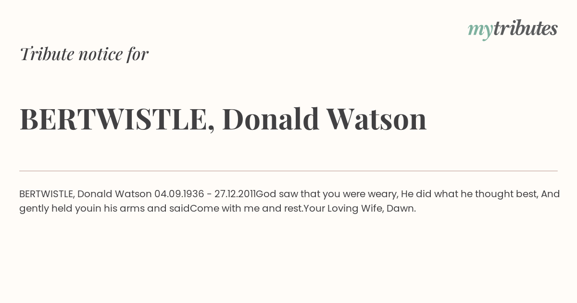
Task: Click 'Donald Watson' in the large title
Action: (325, 119)
